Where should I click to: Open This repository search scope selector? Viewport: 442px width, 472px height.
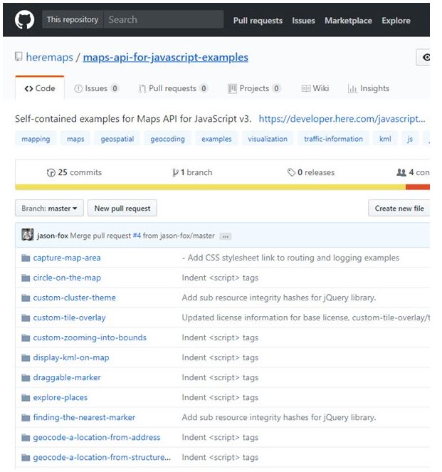tap(73, 20)
